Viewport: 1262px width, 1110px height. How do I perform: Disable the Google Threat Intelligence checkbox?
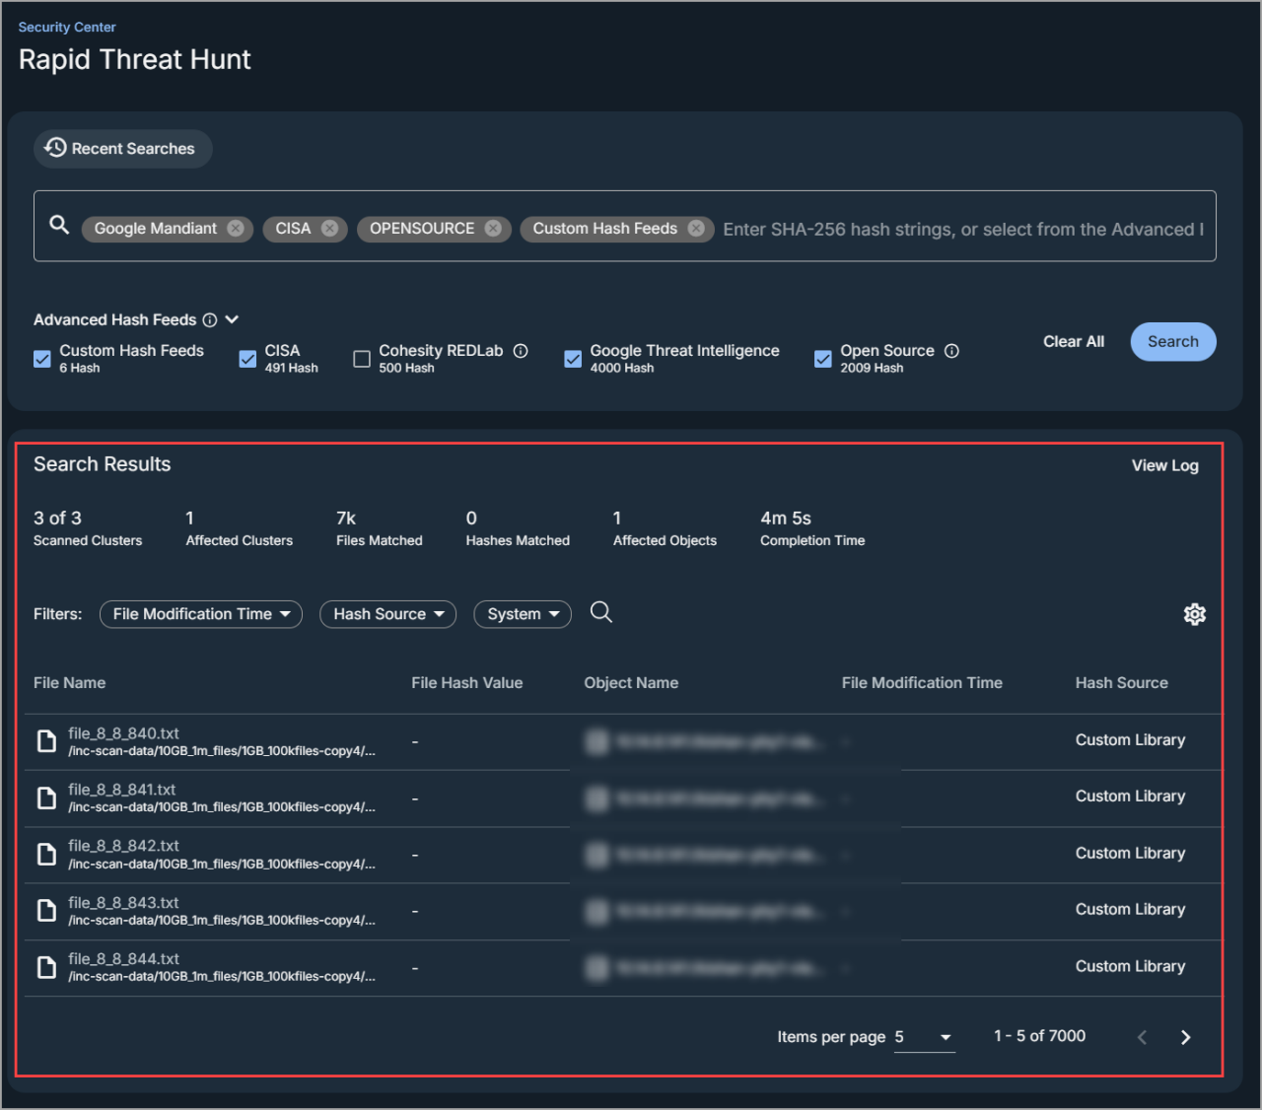tap(573, 359)
